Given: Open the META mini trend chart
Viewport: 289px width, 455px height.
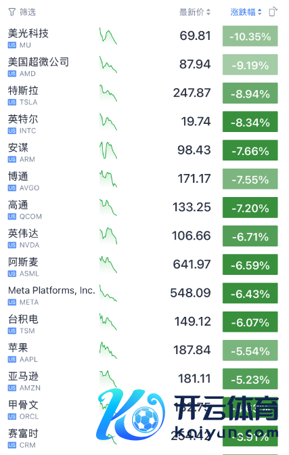Looking at the screenshot, I should click(108, 293).
